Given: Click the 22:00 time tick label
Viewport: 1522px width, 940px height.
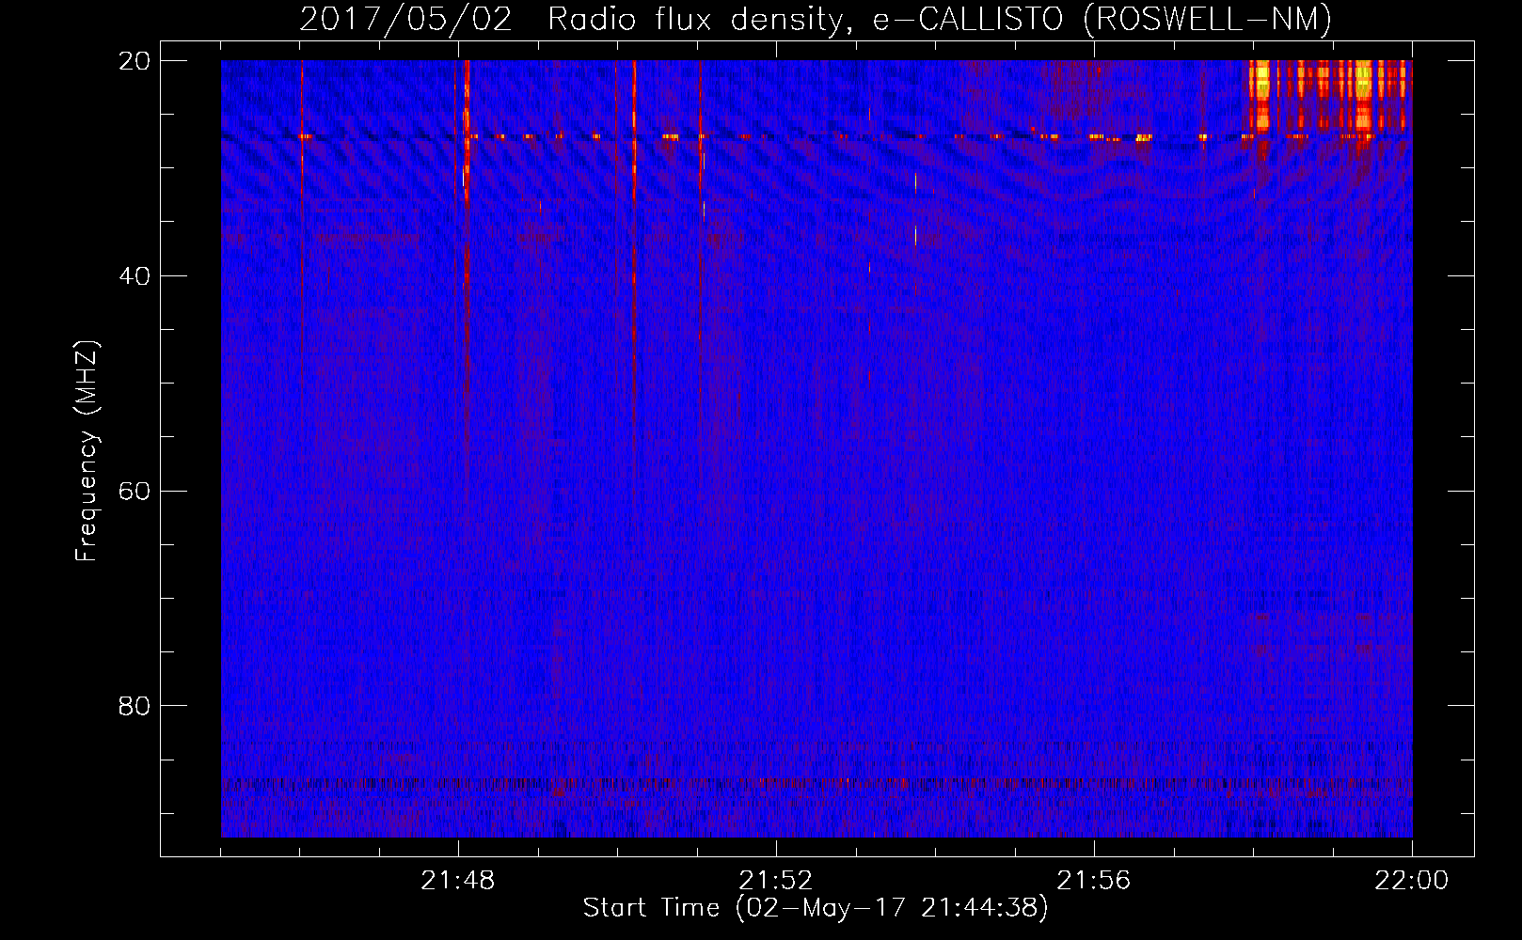Looking at the screenshot, I should tap(1411, 881).
